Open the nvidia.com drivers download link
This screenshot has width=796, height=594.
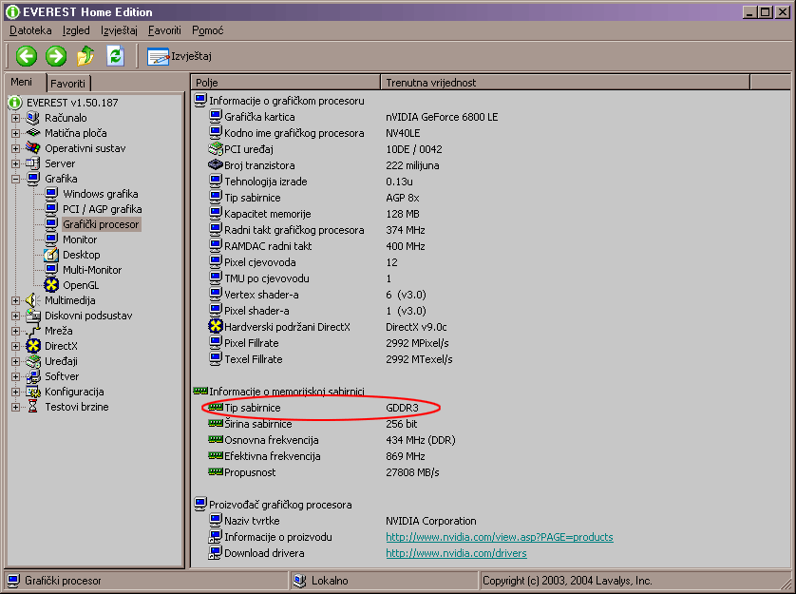[456, 553]
